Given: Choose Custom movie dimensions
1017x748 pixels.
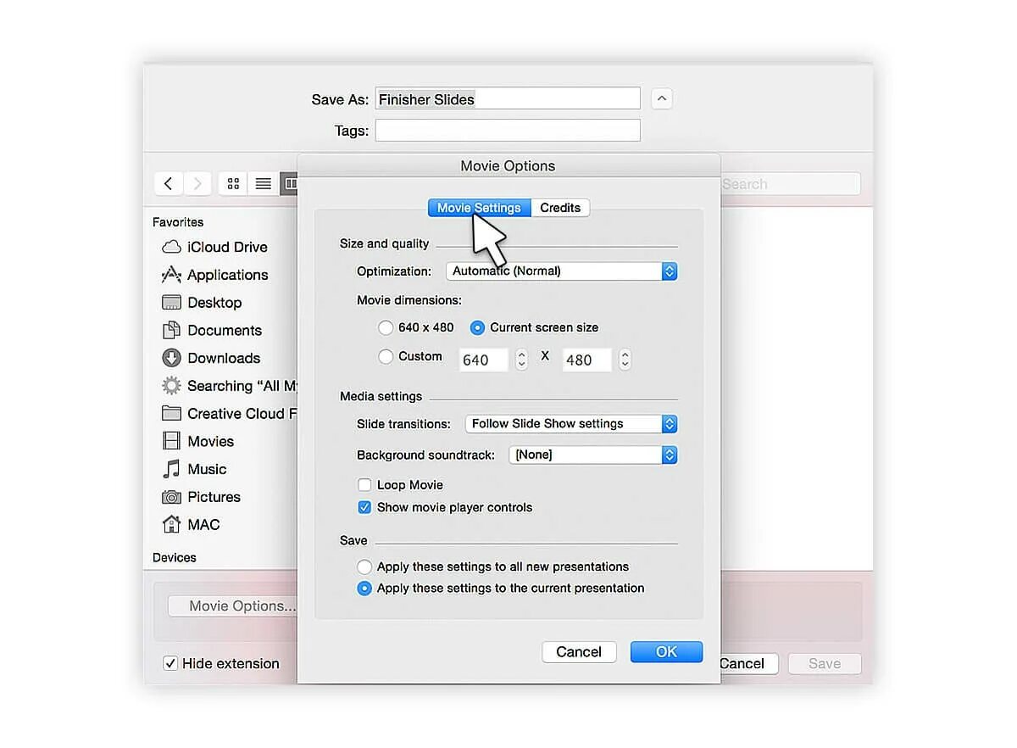Looking at the screenshot, I should pyautogui.click(x=410, y=356).
